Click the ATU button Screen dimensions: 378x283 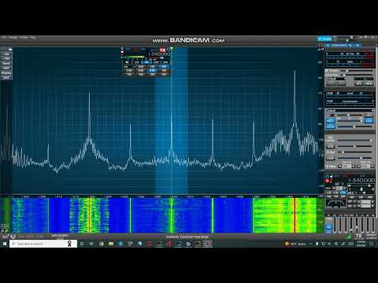[358, 83]
